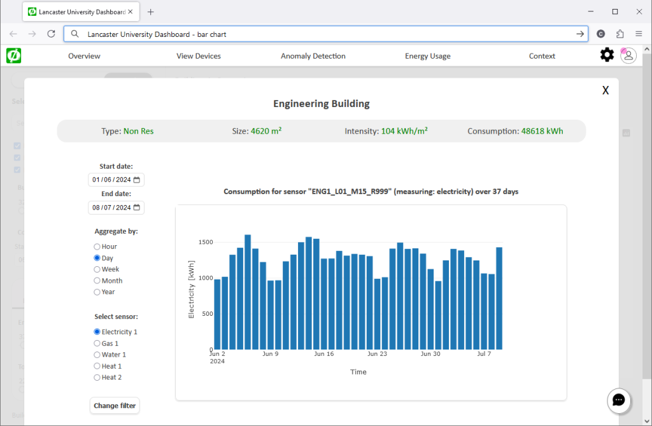
Task: Open settings via the gear icon
Action: tap(607, 55)
